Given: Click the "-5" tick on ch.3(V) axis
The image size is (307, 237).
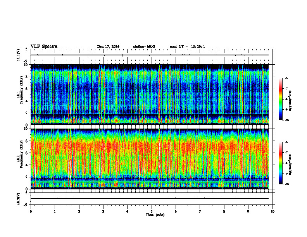Looking at the screenshot, I should tap(26, 205).
